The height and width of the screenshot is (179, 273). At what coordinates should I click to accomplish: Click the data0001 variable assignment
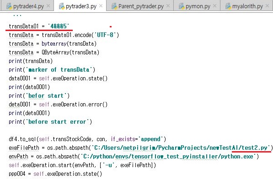coord(20,79)
